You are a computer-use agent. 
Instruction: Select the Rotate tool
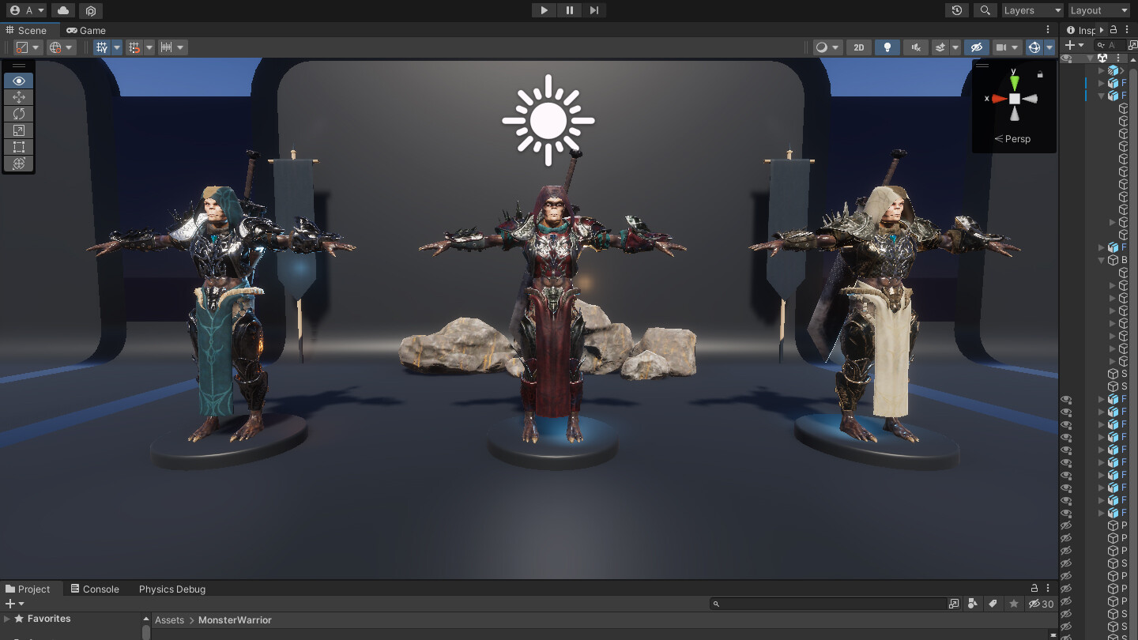(x=18, y=114)
